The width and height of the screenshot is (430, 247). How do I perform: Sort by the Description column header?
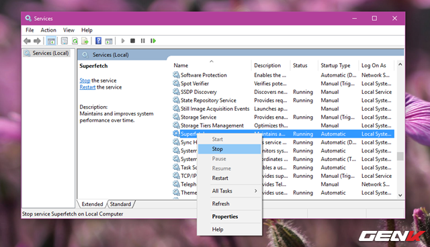pyautogui.click(x=271, y=66)
